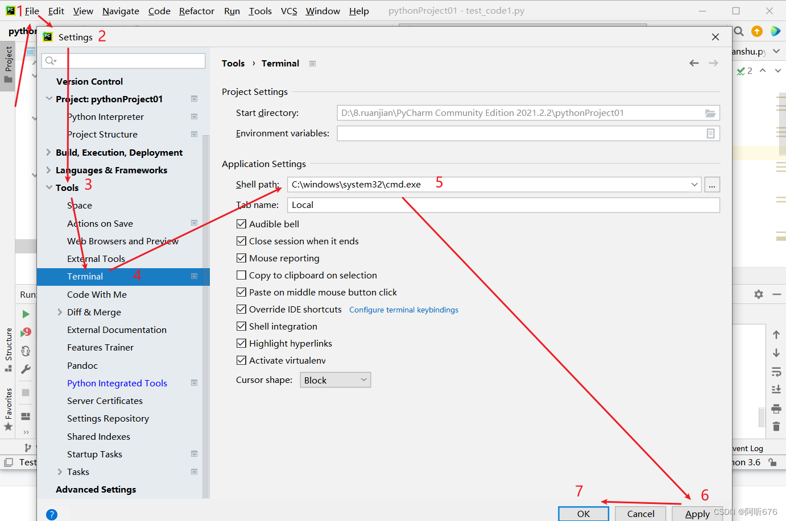
Task: Click the rerun debug icon in Run panel
Action: [x=26, y=332]
